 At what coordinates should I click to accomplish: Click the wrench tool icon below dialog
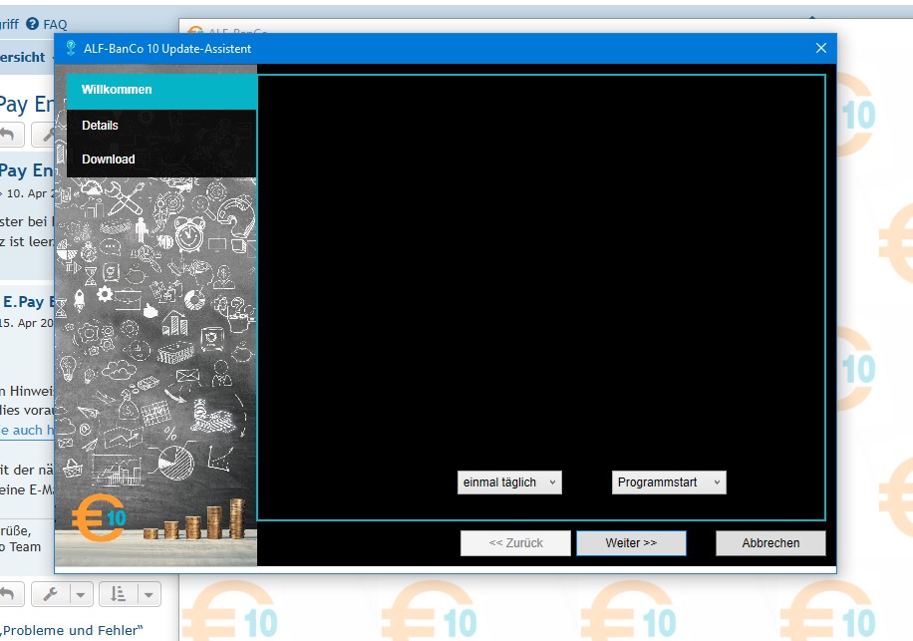click(50, 594)
